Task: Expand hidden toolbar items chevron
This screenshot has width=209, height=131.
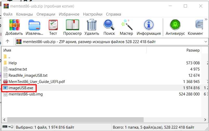Action: (x=206, y=19)
